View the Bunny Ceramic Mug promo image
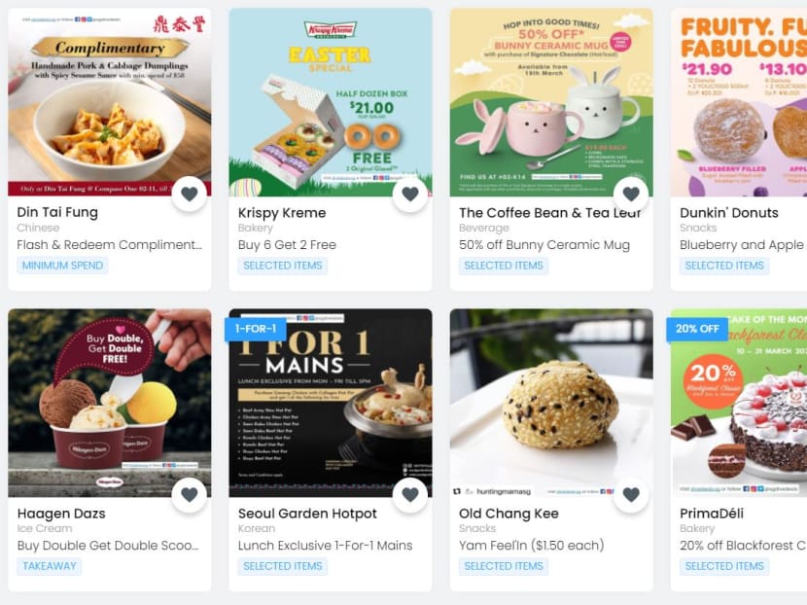 pos(551,102)
